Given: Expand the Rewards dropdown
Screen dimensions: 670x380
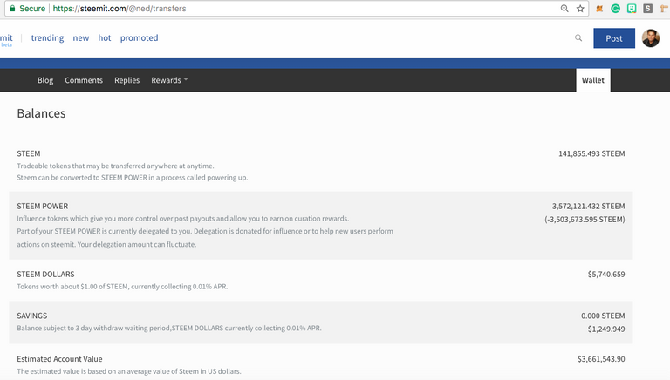Looking at the screenshot, I should pos(169,80).
